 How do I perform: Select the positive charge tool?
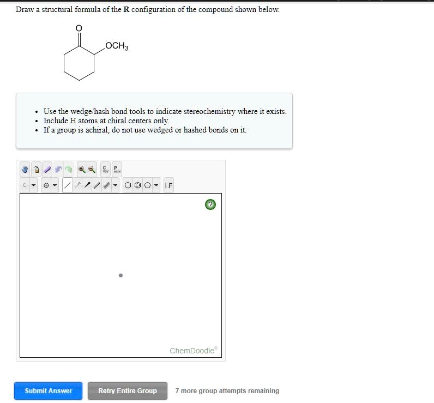46,185
